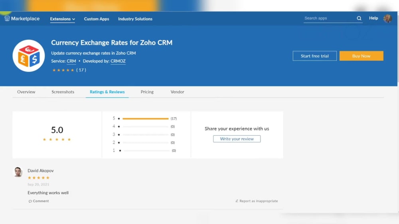Switch to the Overview tab
Screen dimensions: 399x224
pyautogui.click(x=26, y=92)
